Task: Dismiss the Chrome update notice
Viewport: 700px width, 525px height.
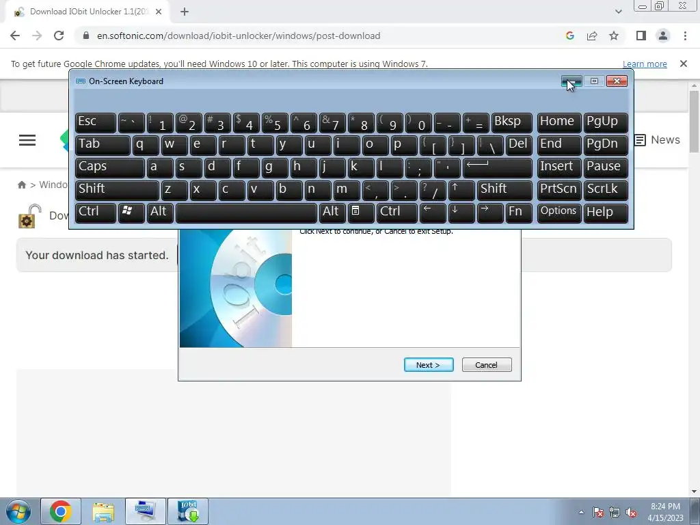Action: (684, 64)
